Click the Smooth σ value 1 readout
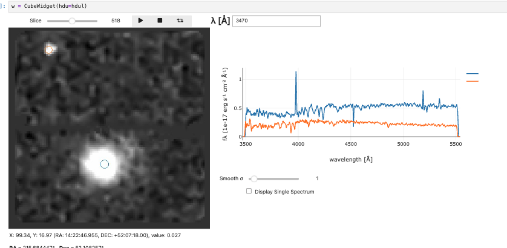The height and width of the screenshot is (248, 507). pos(317,178)
